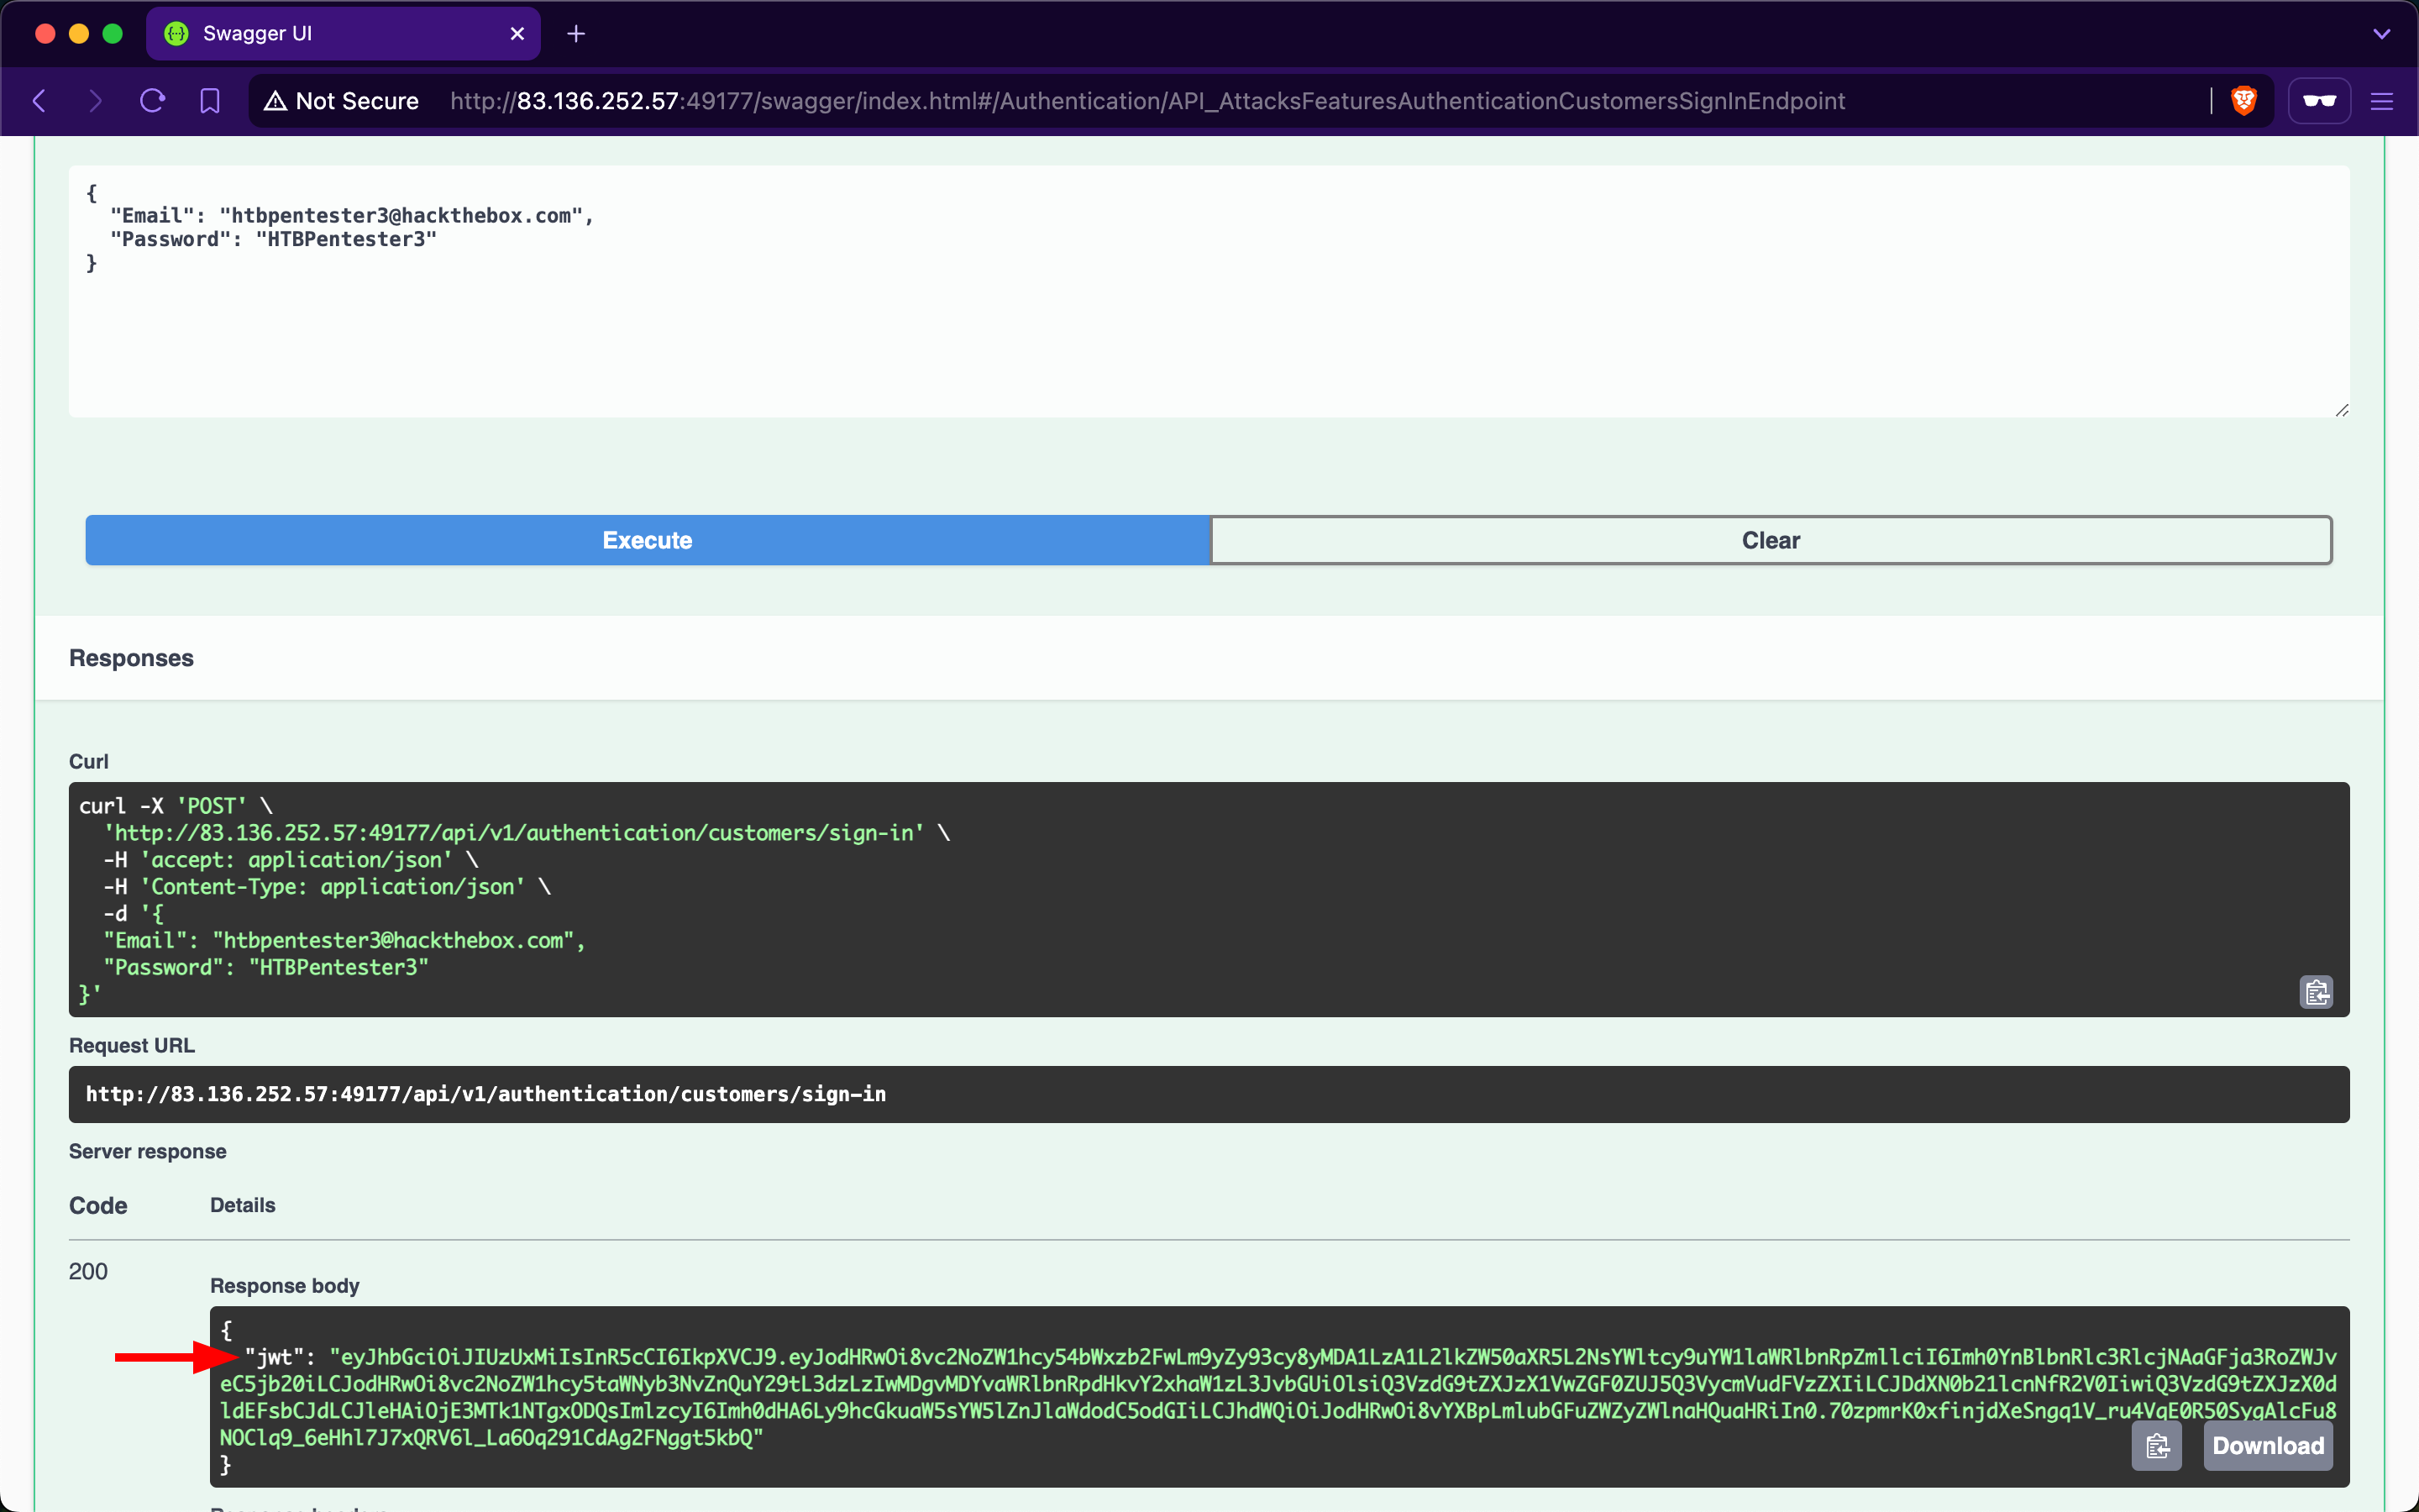Click "Password": "HTBPentester3" line in request body
The height and width of the screenshot is (1512, 2419).
tap(273, 239)
